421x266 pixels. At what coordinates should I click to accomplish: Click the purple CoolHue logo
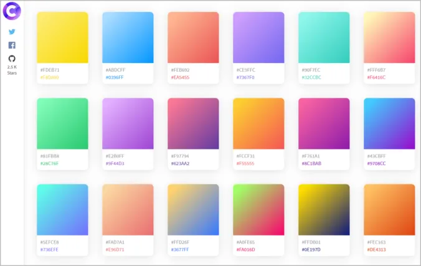12,11
